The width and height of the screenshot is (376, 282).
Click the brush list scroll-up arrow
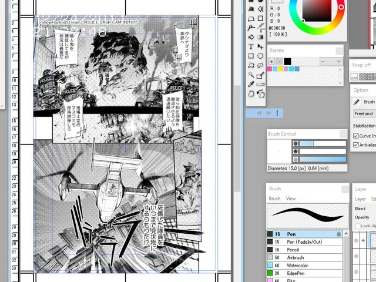click(346, 234)
